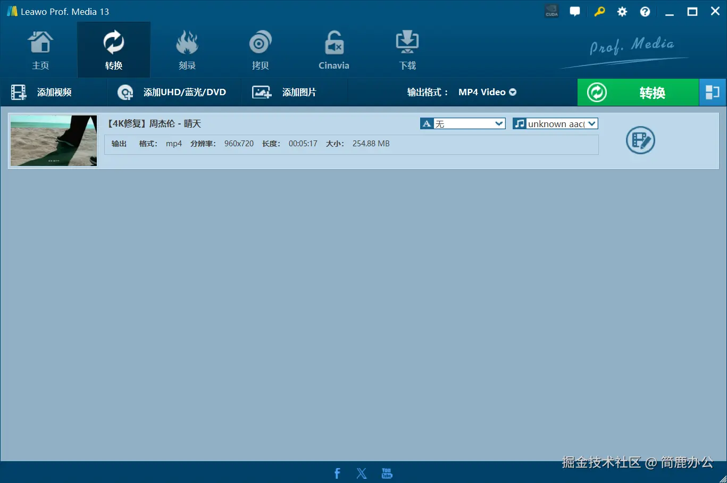This screenshot has height=483, width=727.
Task: Click the resolution value 960x720
Action: [239, 144]
